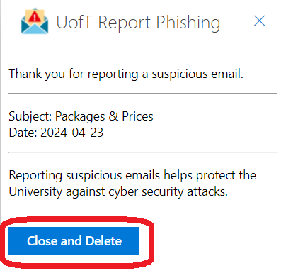Click the word UofT in the header
Image resolution: width=281 pixels, height=278 pixels.
(x=74, y=23)
